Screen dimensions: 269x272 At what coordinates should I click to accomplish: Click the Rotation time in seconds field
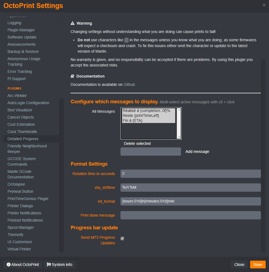point(191,174)
